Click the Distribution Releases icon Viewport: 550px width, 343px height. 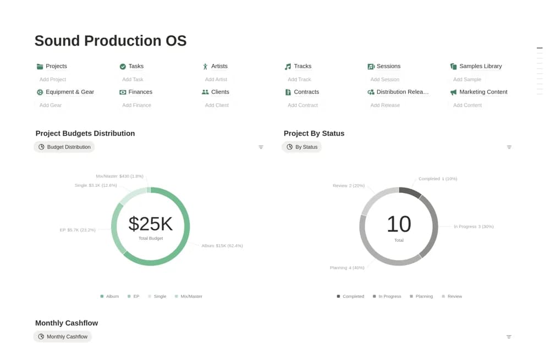tap(371, 92)
